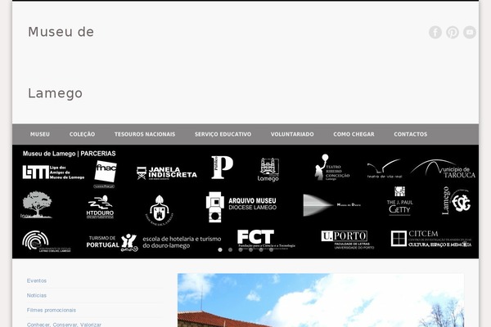
Task: Select the third slideshow pagination dot
Action: point(241,249)
